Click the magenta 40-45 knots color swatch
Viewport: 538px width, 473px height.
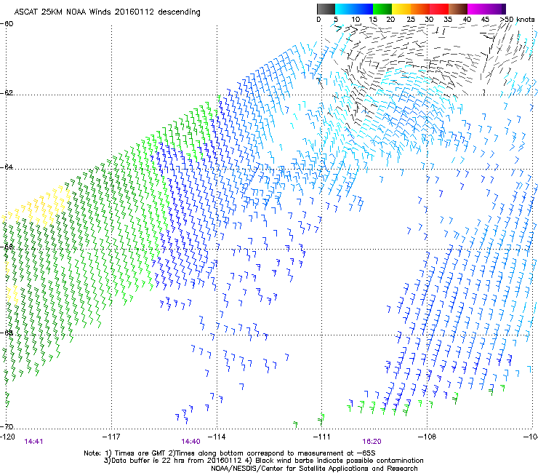click(477, 9)
